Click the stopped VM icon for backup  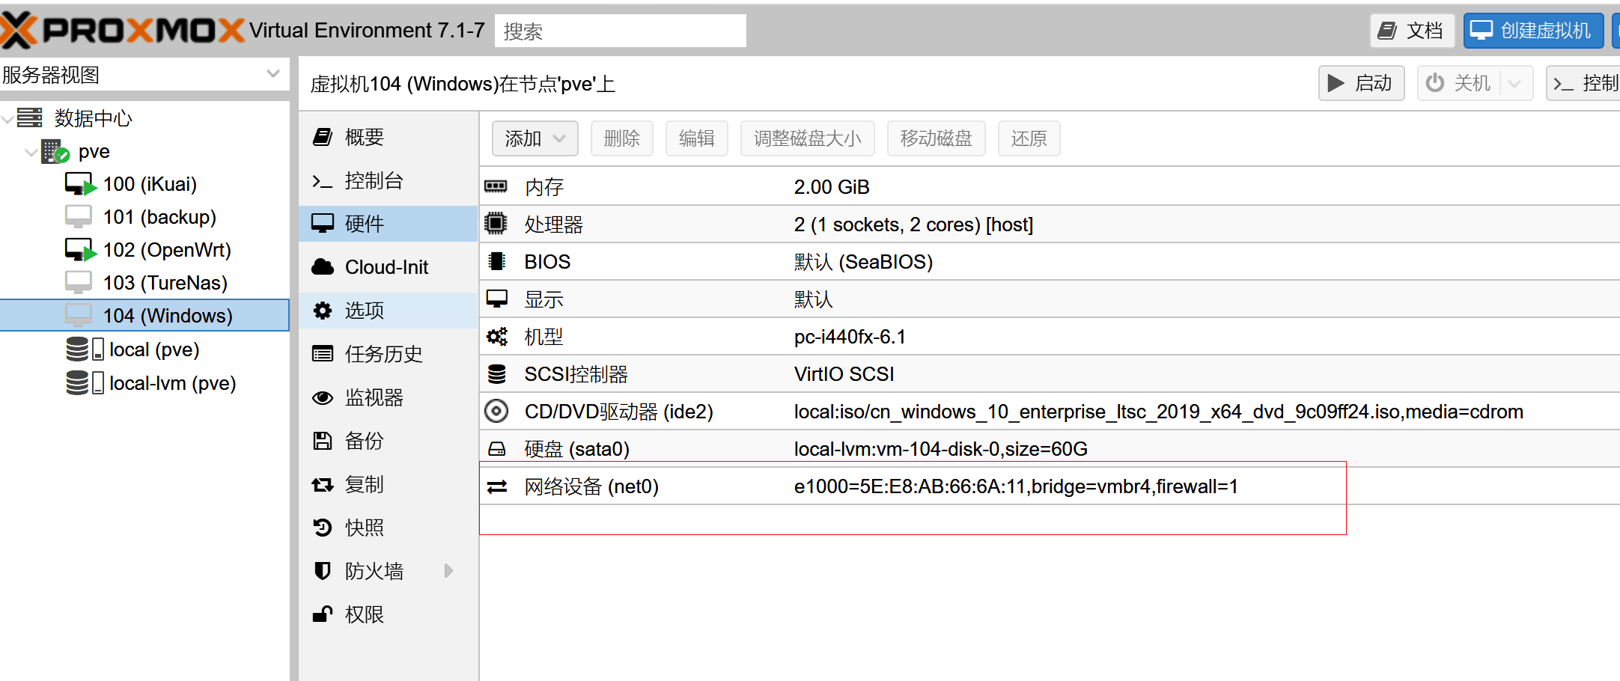pyautogui.click(x=79, y=217)
